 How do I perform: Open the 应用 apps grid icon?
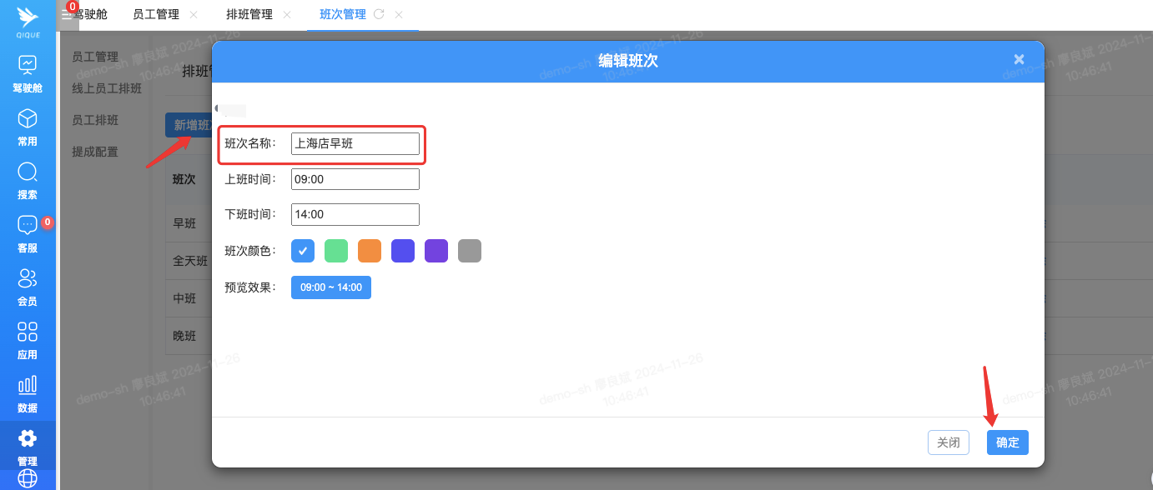click(28, 332)
